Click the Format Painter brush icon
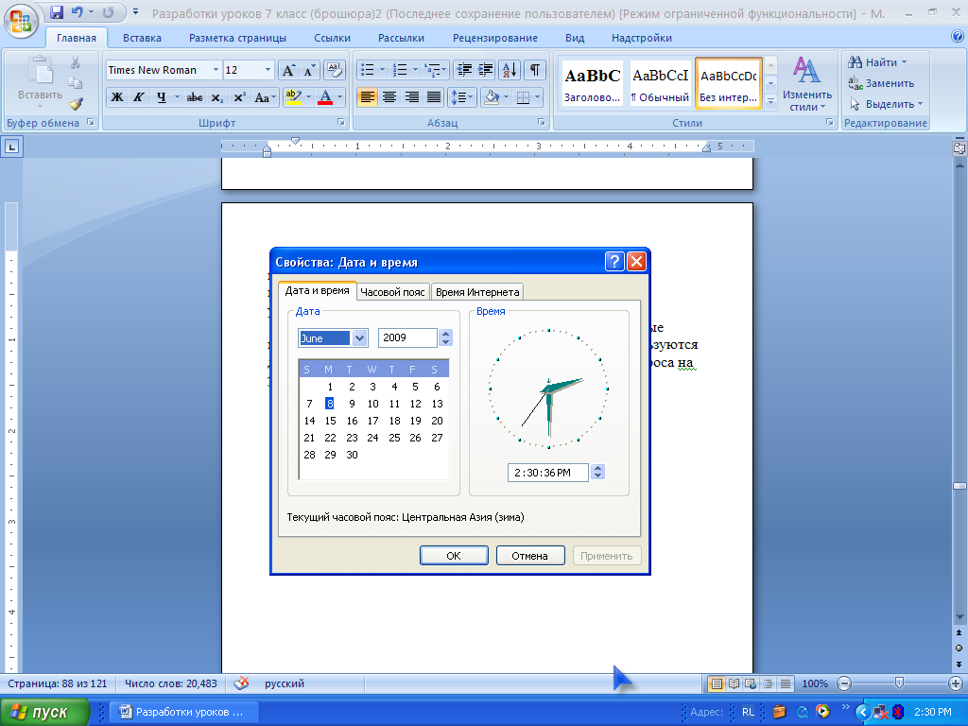This screenshot has width=968, height=726. 75,104
